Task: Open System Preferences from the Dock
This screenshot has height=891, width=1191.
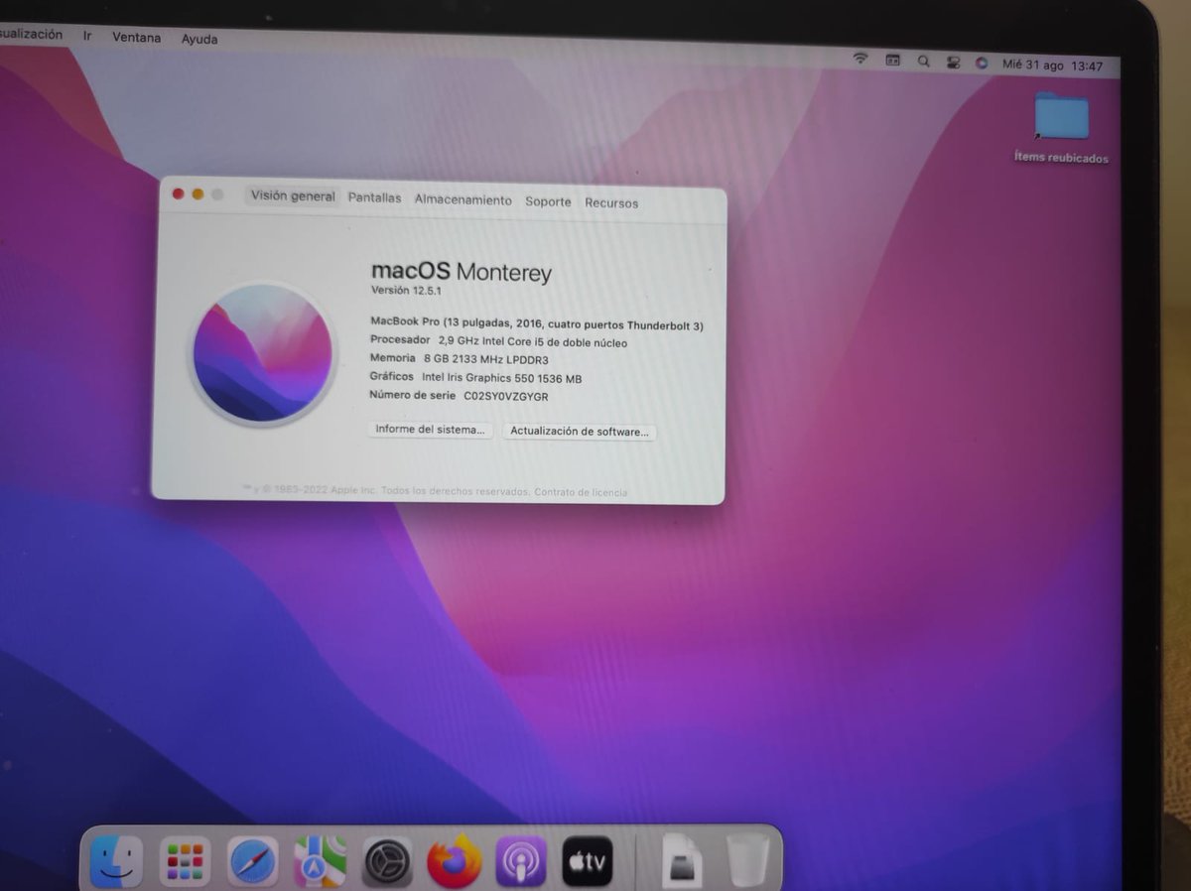Action: point(387,862)
